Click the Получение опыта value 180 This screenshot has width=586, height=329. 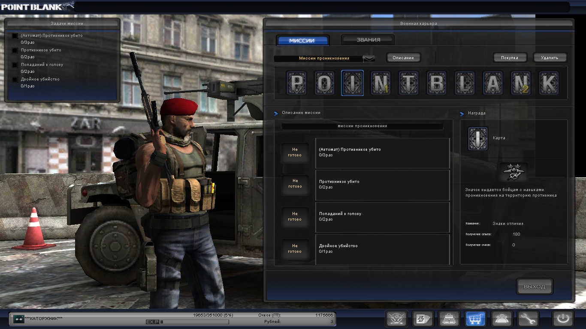point(517,234)
